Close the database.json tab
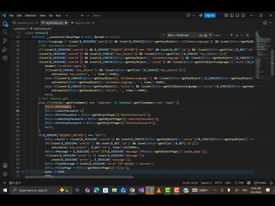 37,23
